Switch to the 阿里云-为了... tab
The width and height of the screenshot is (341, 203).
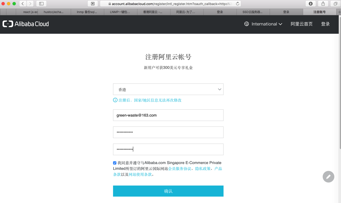187,12
